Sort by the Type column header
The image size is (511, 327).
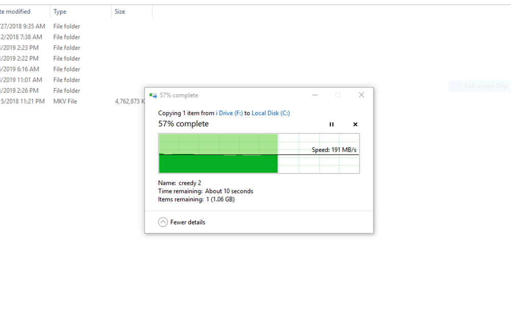click(x=81, y=11)
